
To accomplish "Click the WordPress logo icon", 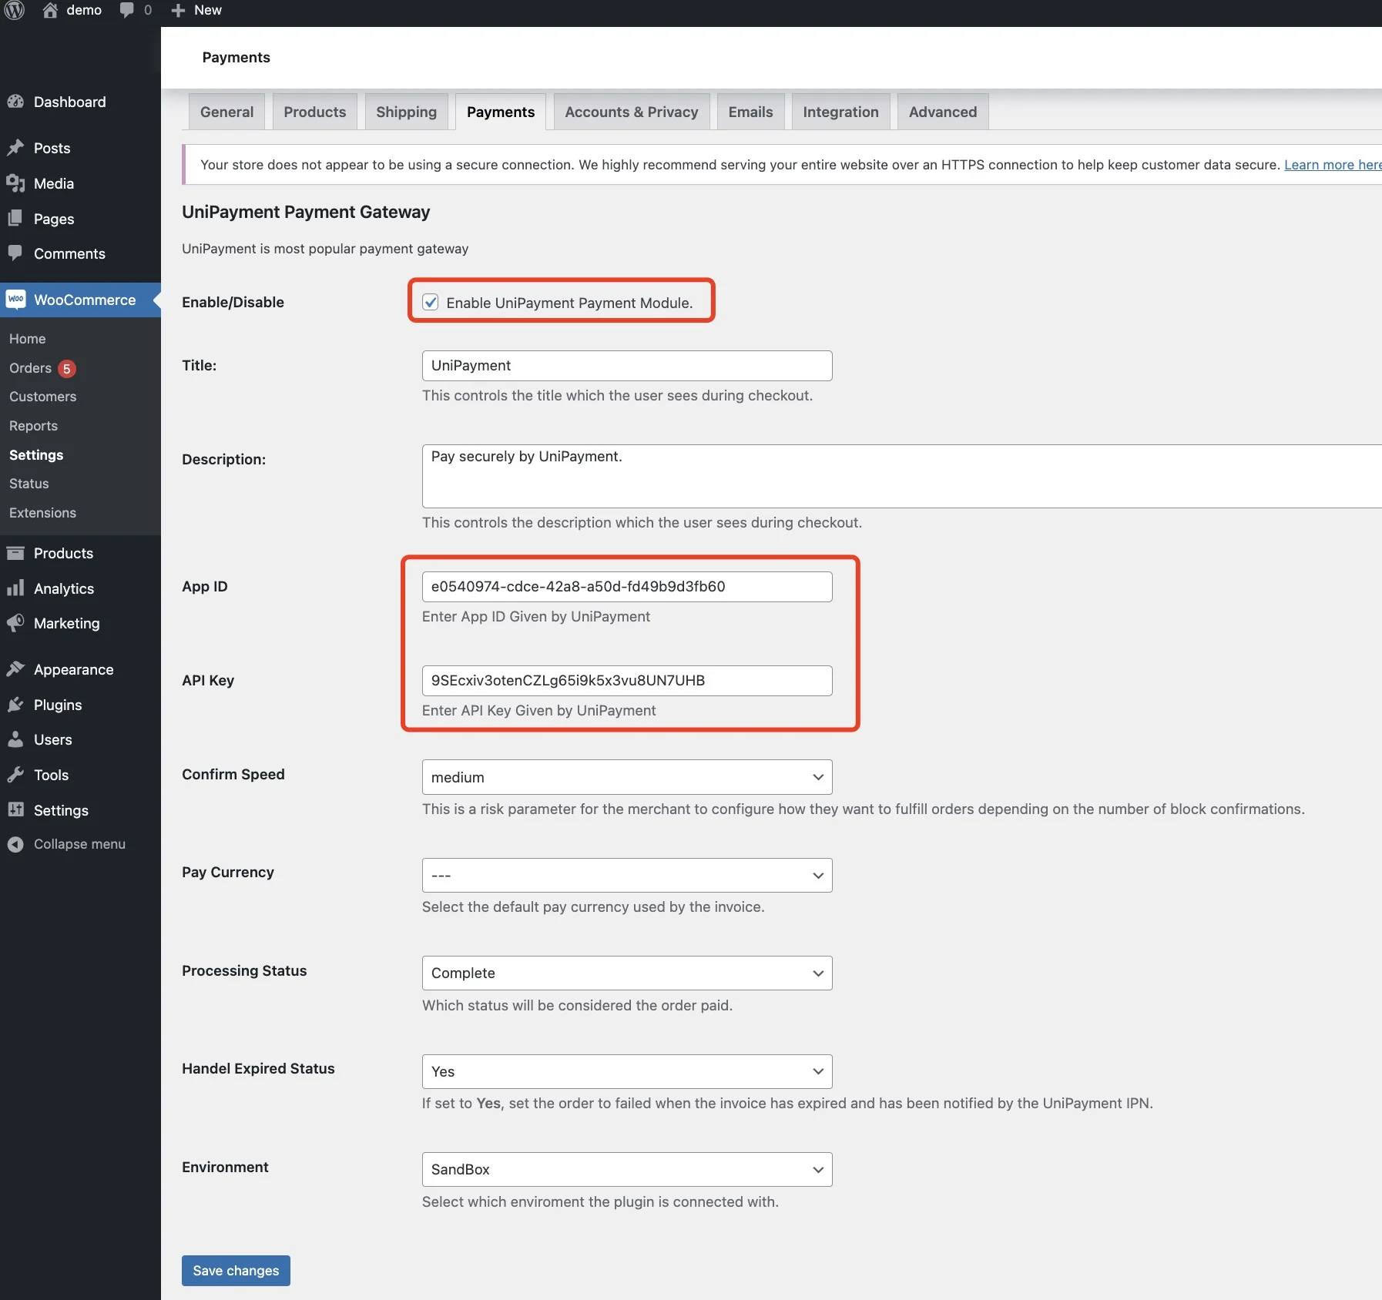I will (15, 10).
